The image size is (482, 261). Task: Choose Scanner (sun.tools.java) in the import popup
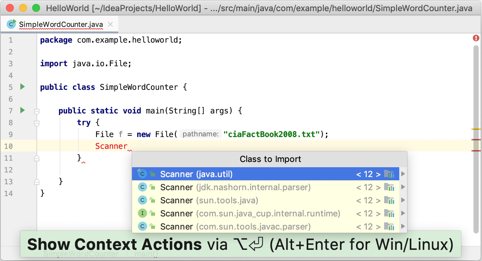[x=209, y=200]
